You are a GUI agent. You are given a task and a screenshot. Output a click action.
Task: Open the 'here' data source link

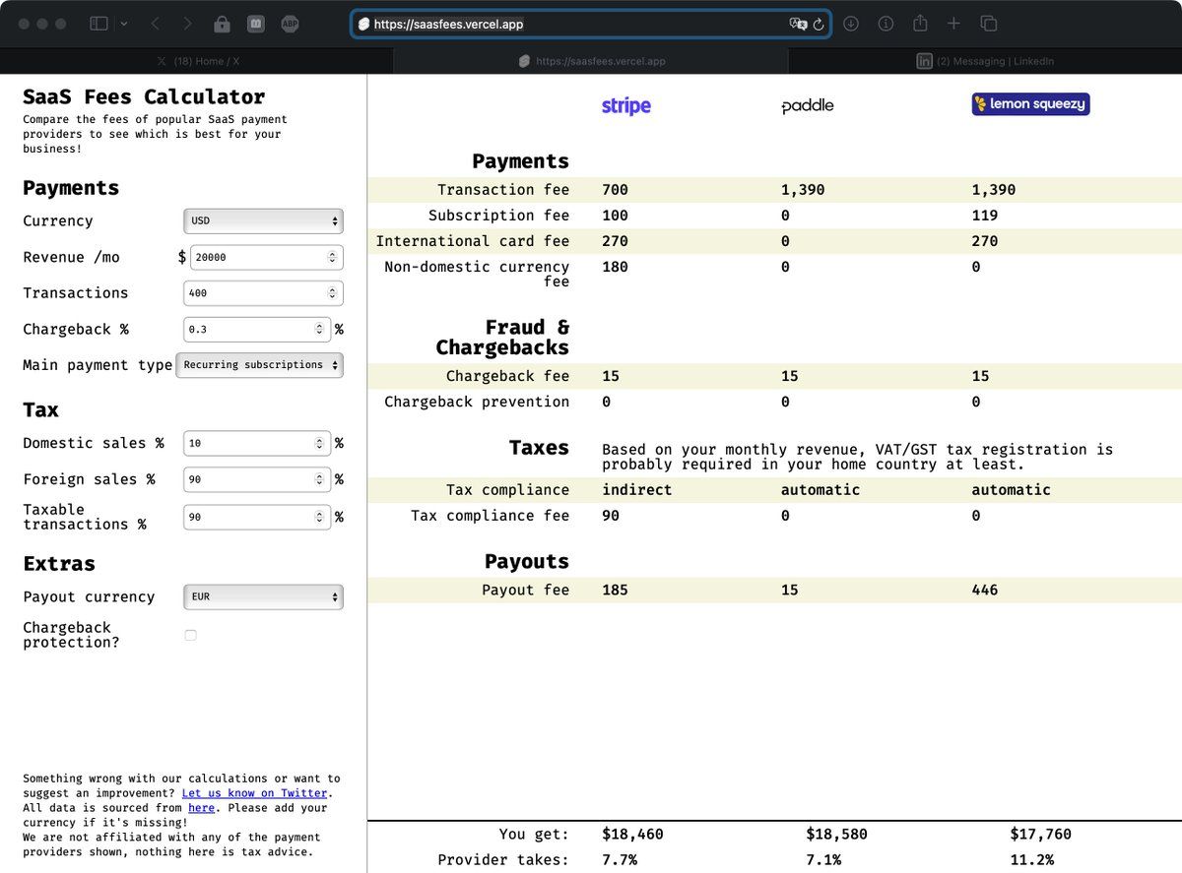tap(201, 808)
